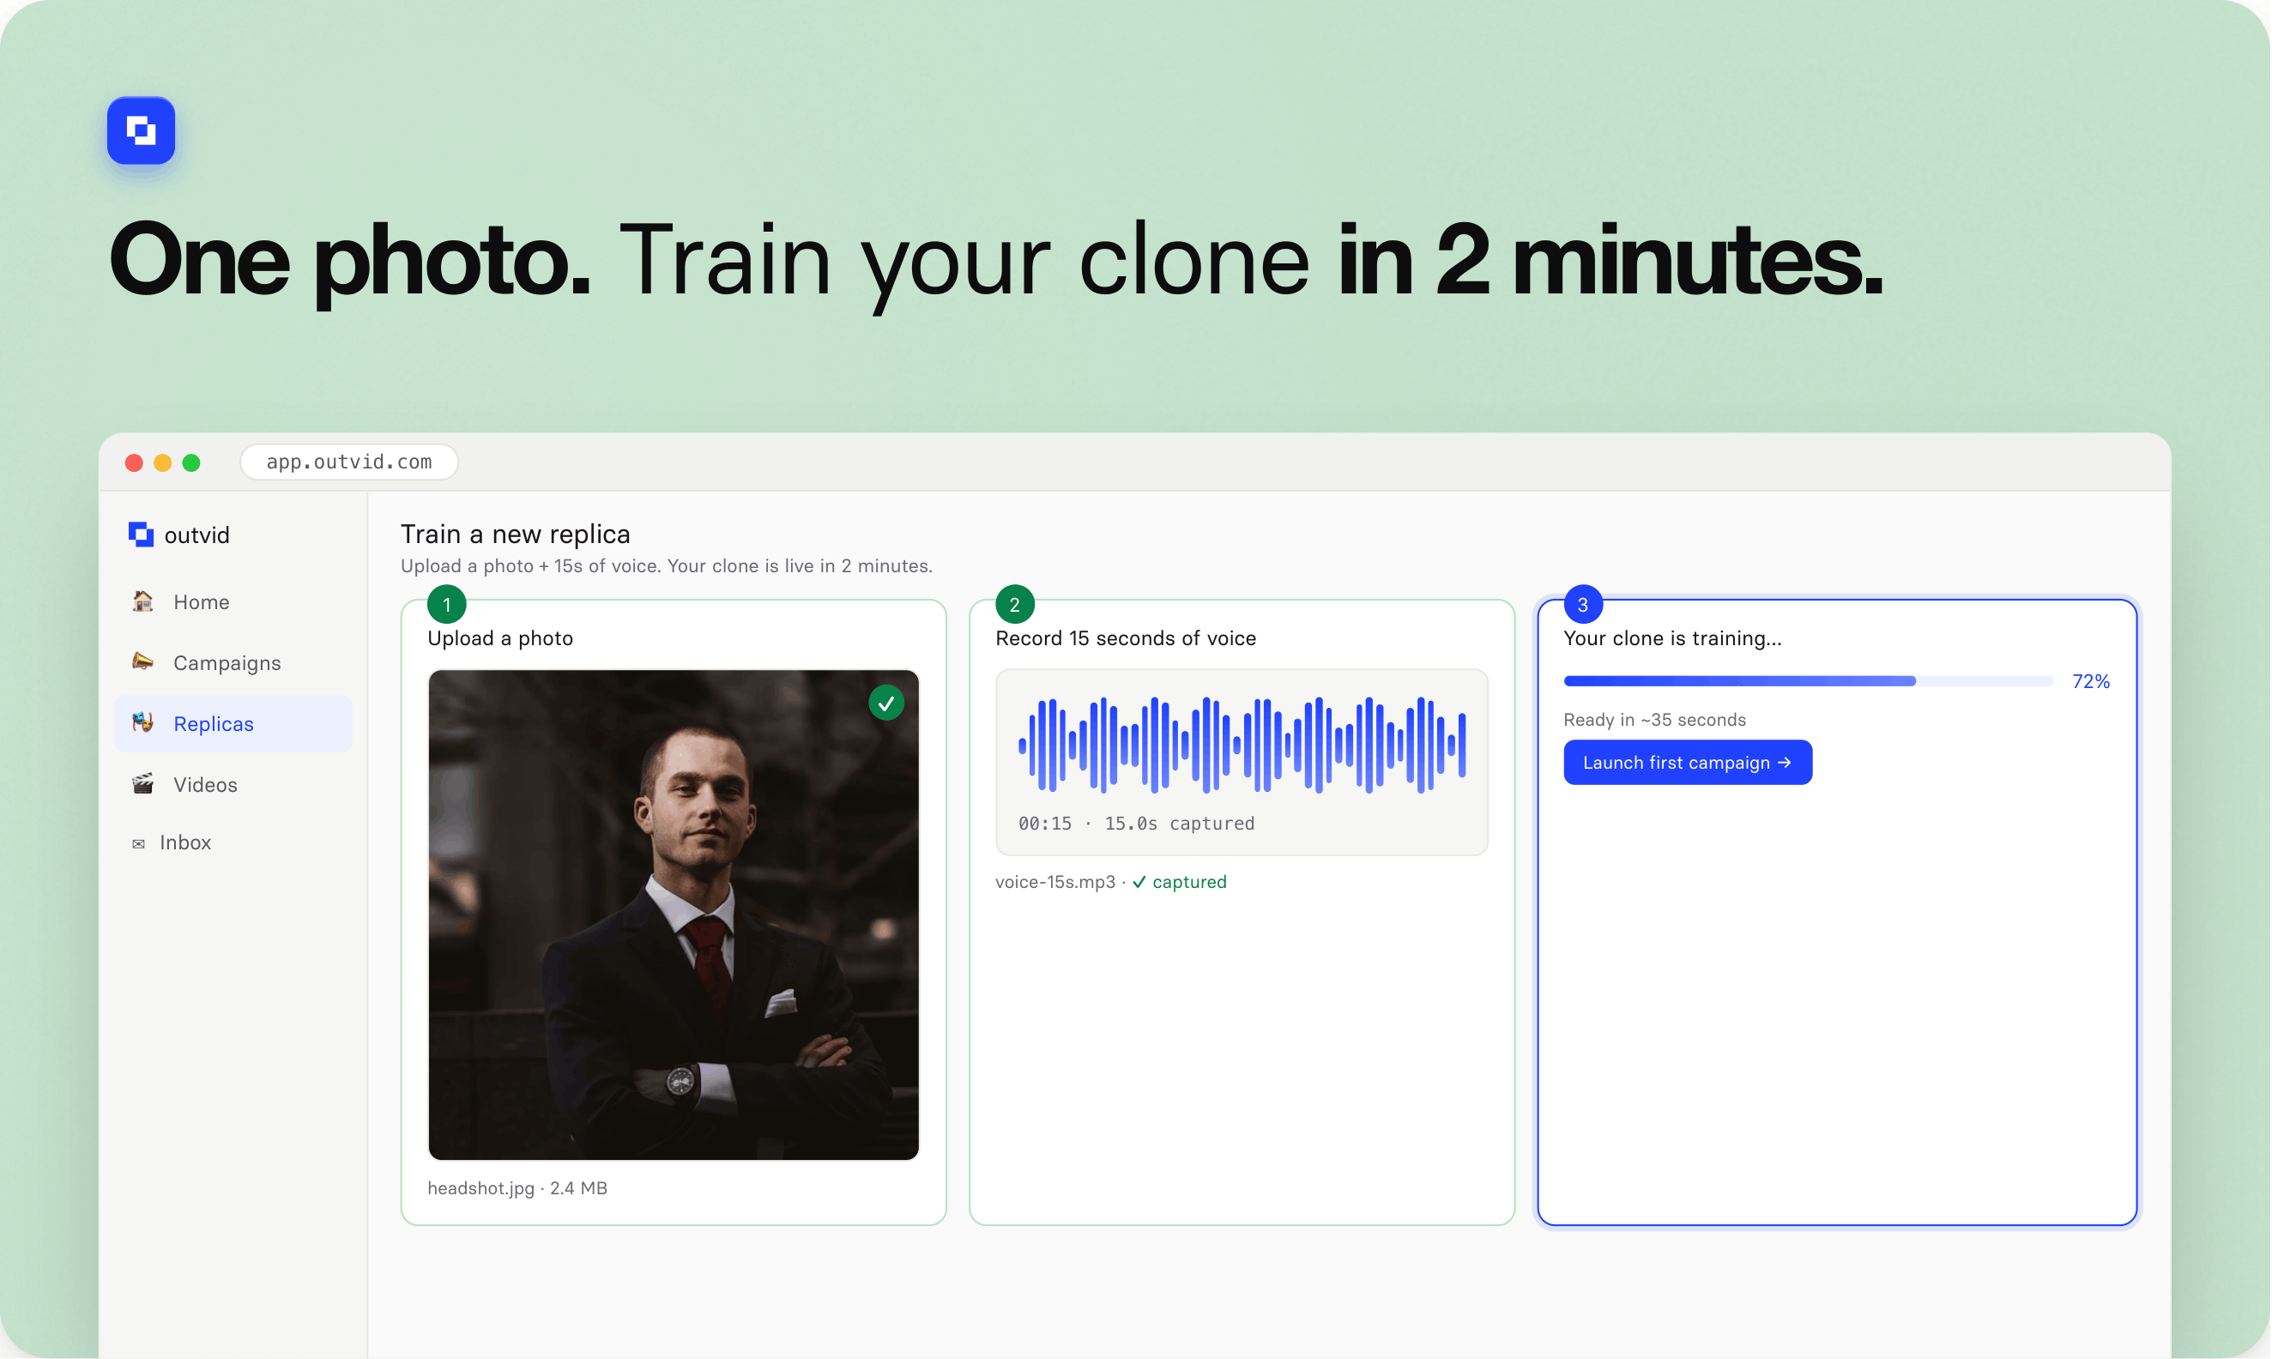
Task: Click the red window close dot
Action: click(x=134, y=463)
